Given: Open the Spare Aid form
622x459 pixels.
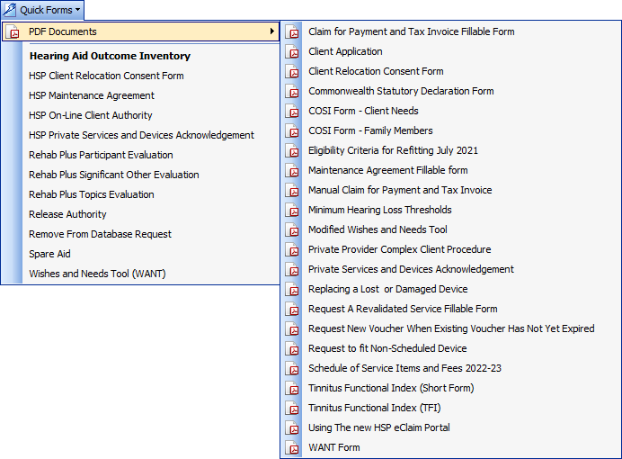Looking at the screenshot, I should 49,254.
